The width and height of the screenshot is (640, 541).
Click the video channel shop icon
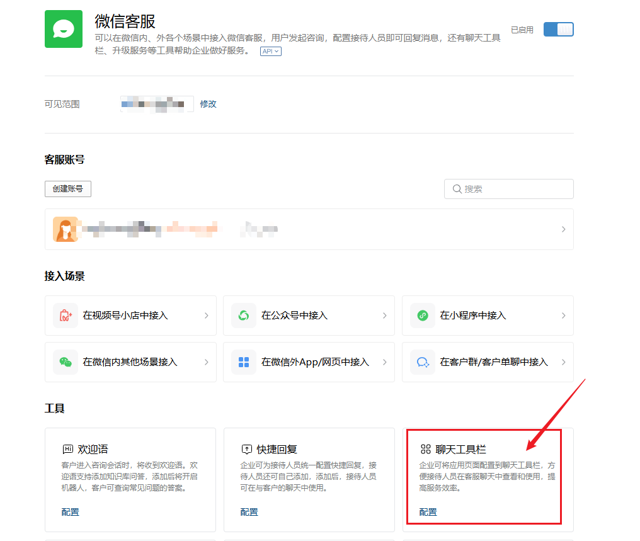(x=66, y=316)
